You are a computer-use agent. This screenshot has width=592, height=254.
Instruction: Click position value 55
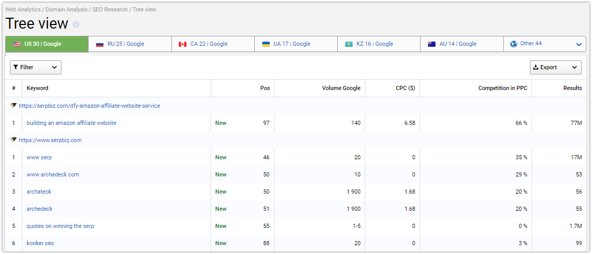(x=266, y=226)
